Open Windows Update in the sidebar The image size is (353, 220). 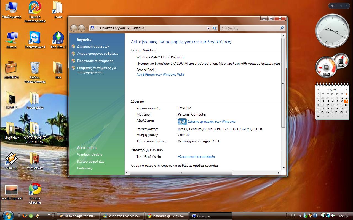pos(90,155)
